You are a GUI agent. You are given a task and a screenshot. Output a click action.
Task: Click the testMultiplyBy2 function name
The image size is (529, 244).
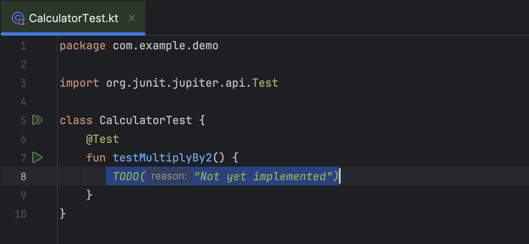[162, 158]
